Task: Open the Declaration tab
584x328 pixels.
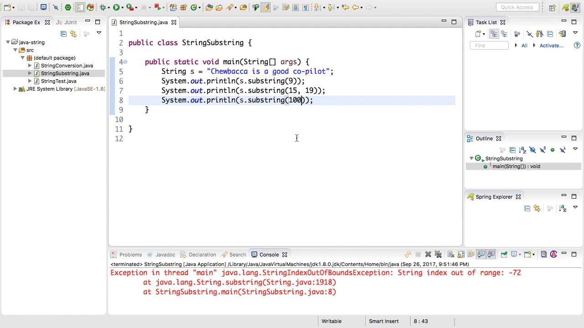Action: [x=198, y=255]
